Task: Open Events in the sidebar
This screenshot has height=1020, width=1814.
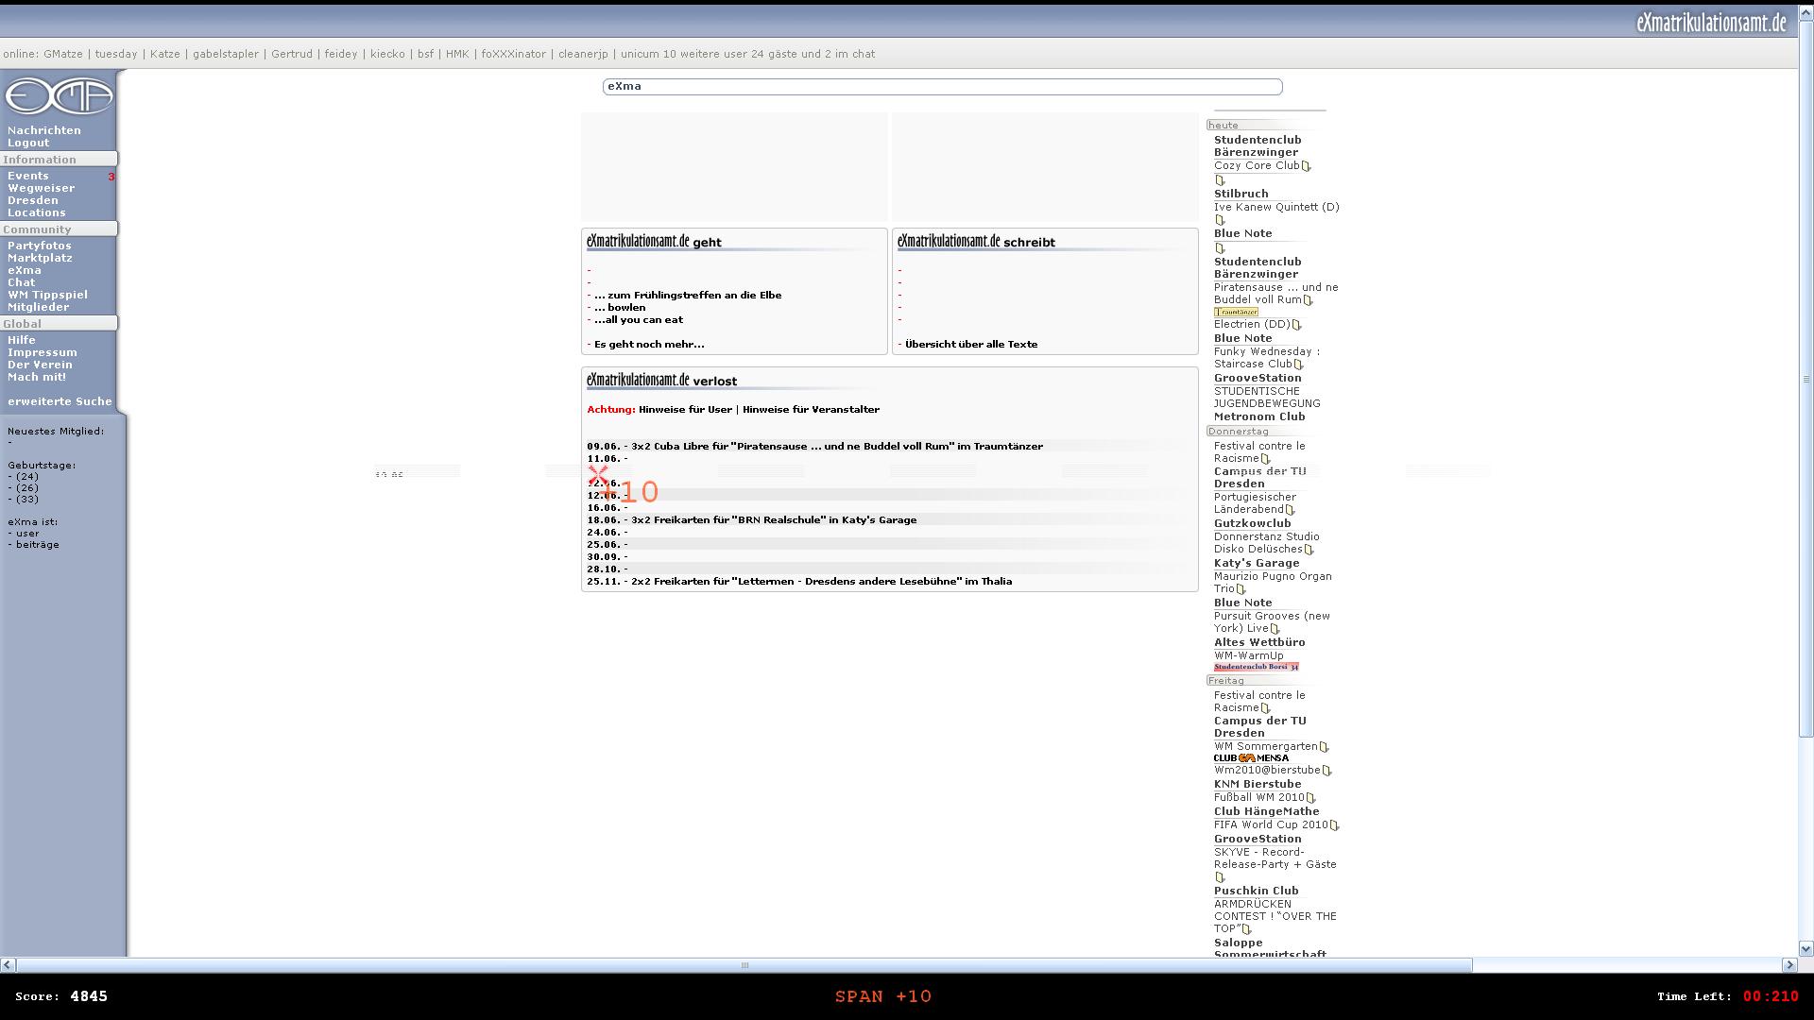Action: pos(28,176)
